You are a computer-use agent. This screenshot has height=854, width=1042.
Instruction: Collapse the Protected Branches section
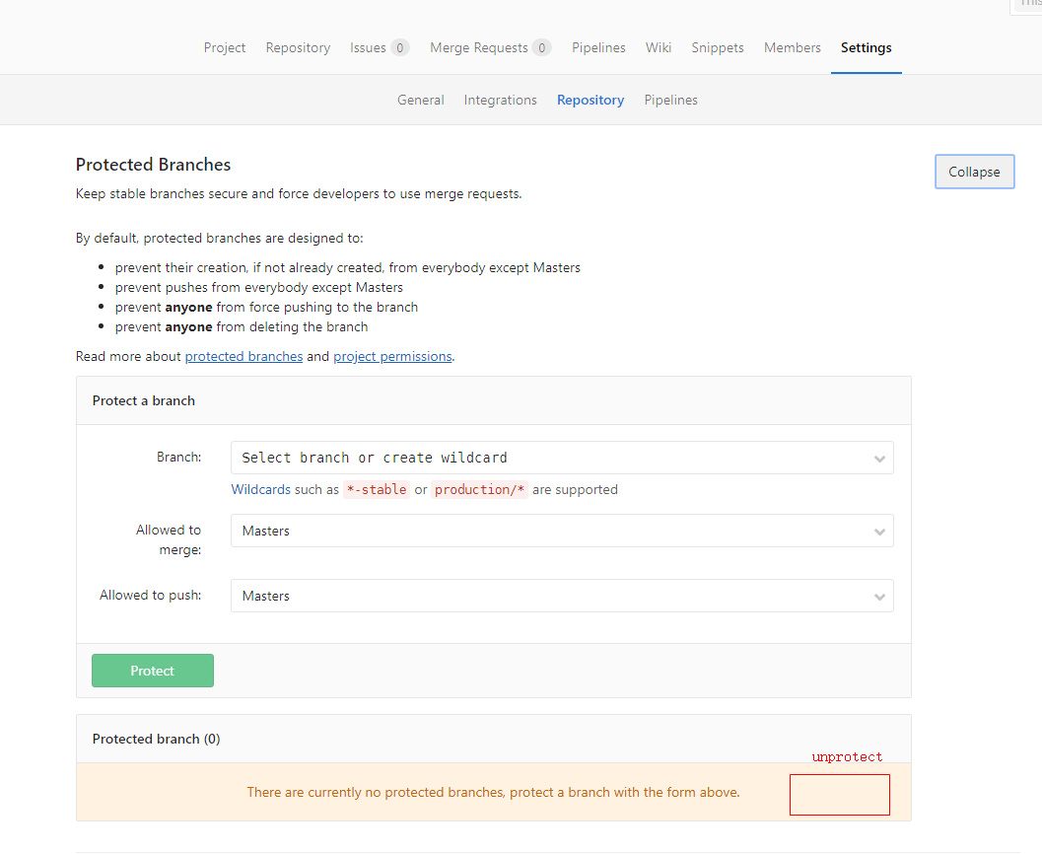pyautogui.click(x=974, y=172)
